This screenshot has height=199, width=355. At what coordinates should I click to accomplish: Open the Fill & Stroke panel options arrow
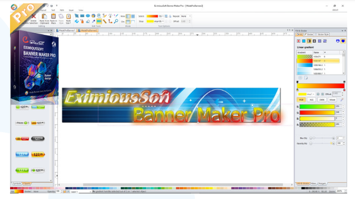click(x=342, y=31)
